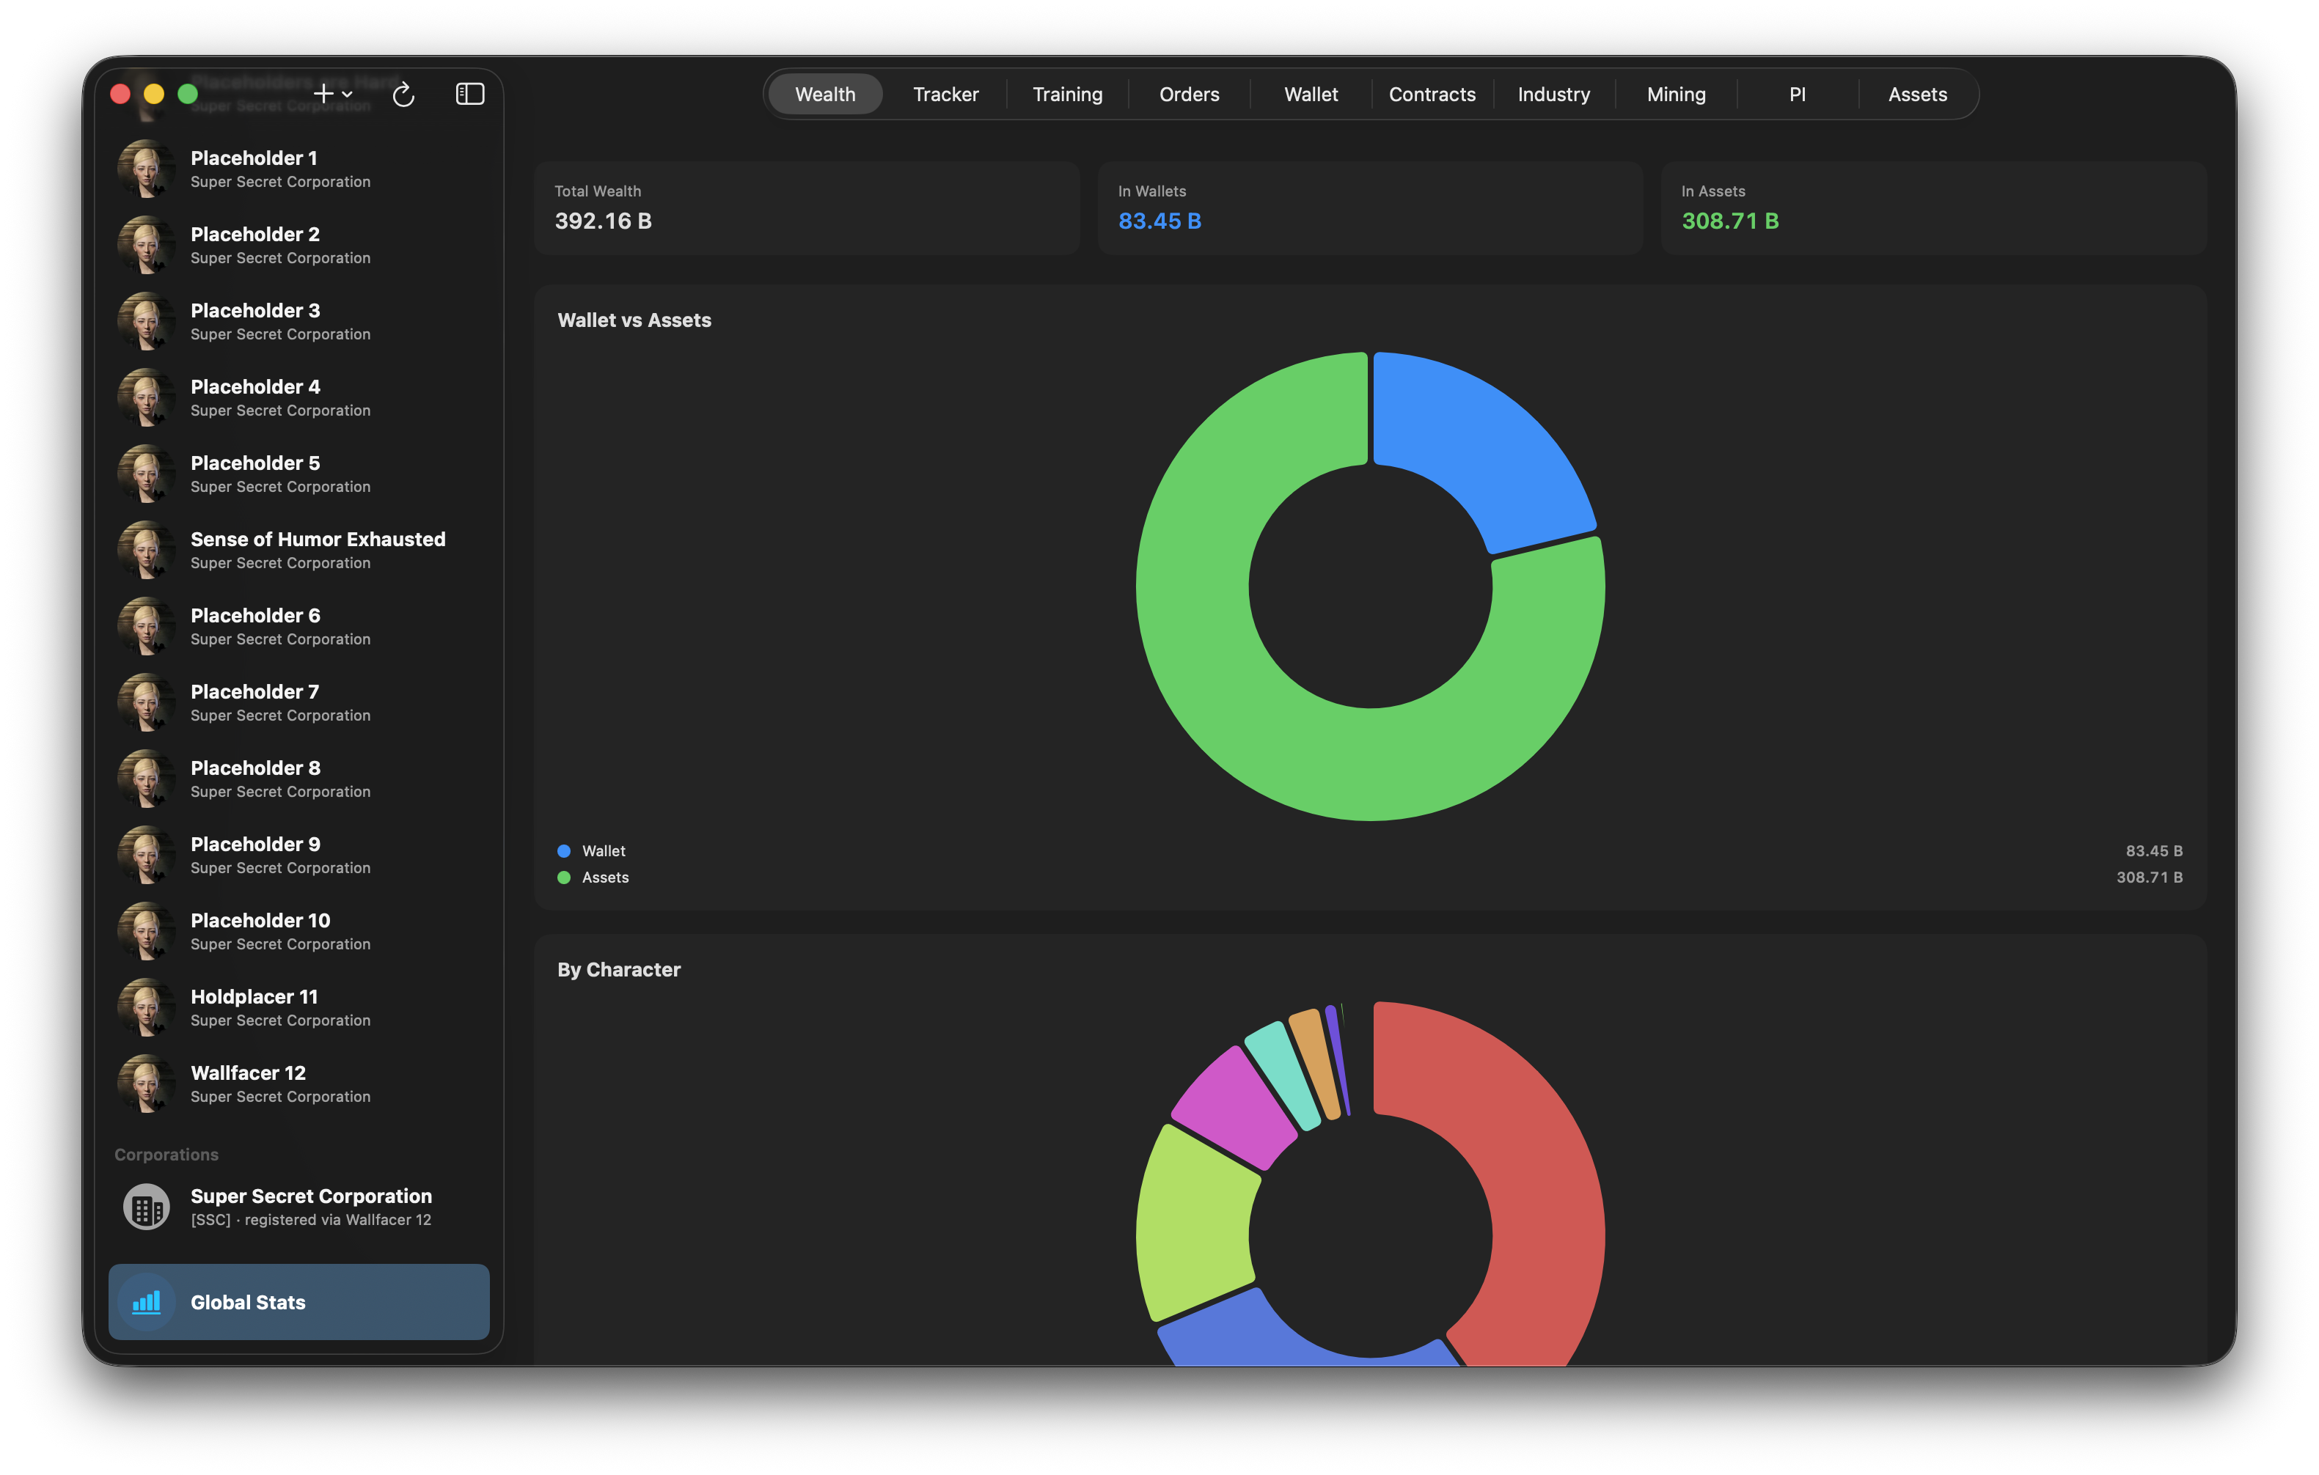2319x1475 pixels.
Task: Click Placeholder 9 portrait avatar
Action: (147, 854)
